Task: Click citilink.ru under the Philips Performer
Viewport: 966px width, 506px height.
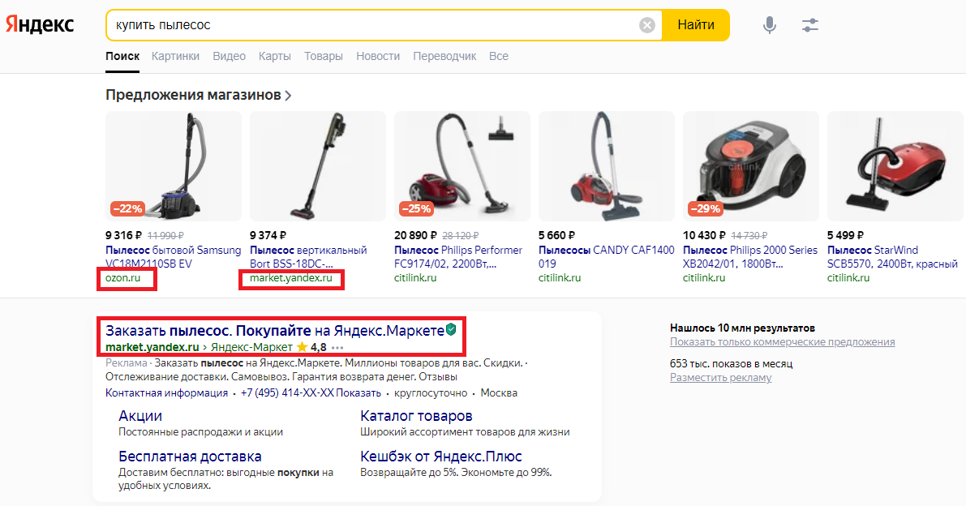Action: 415,277
